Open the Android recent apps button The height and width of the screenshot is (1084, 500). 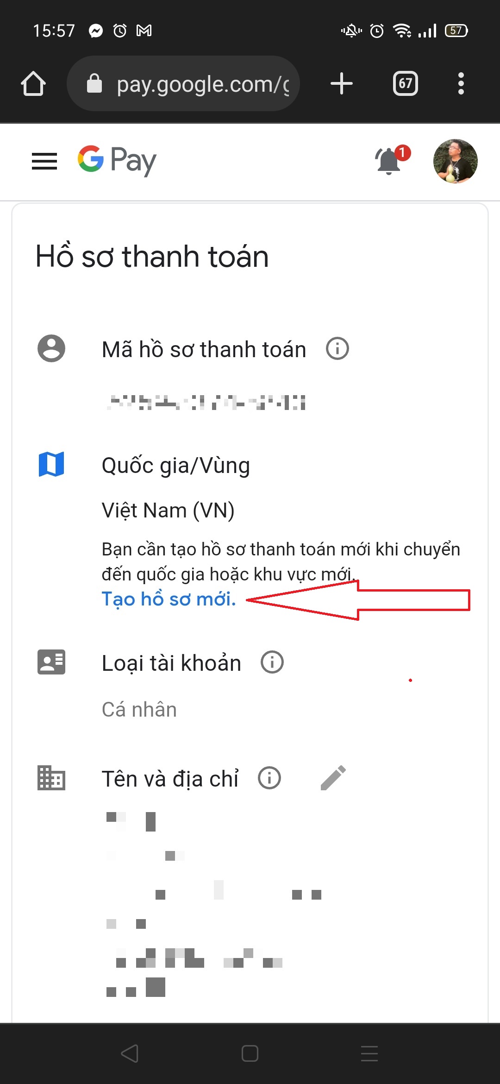tap(369, 1053)
